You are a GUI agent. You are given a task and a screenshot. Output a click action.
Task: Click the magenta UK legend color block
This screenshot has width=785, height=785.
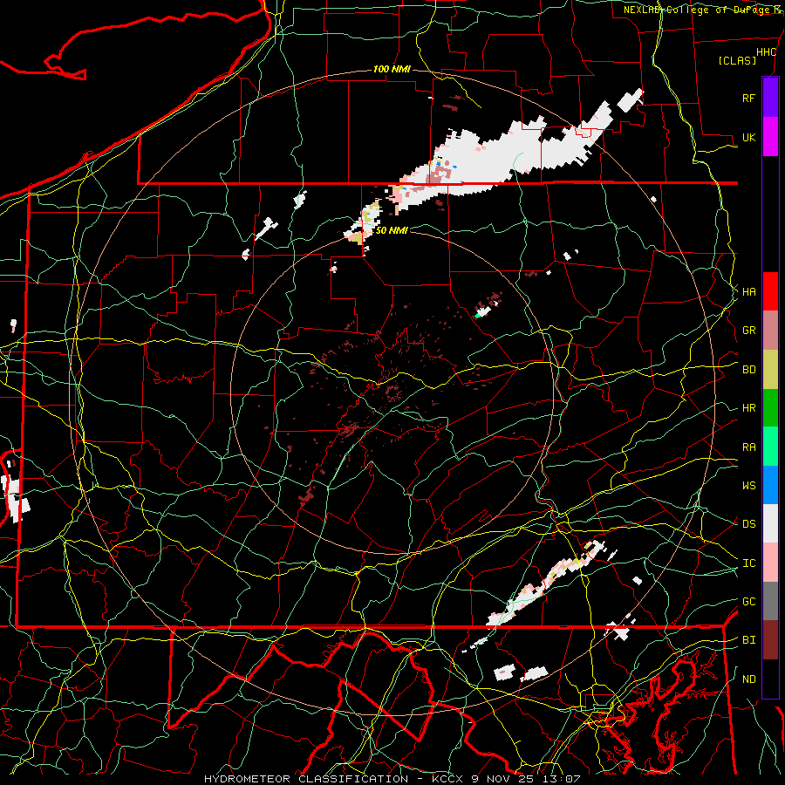tap(770, 136)
